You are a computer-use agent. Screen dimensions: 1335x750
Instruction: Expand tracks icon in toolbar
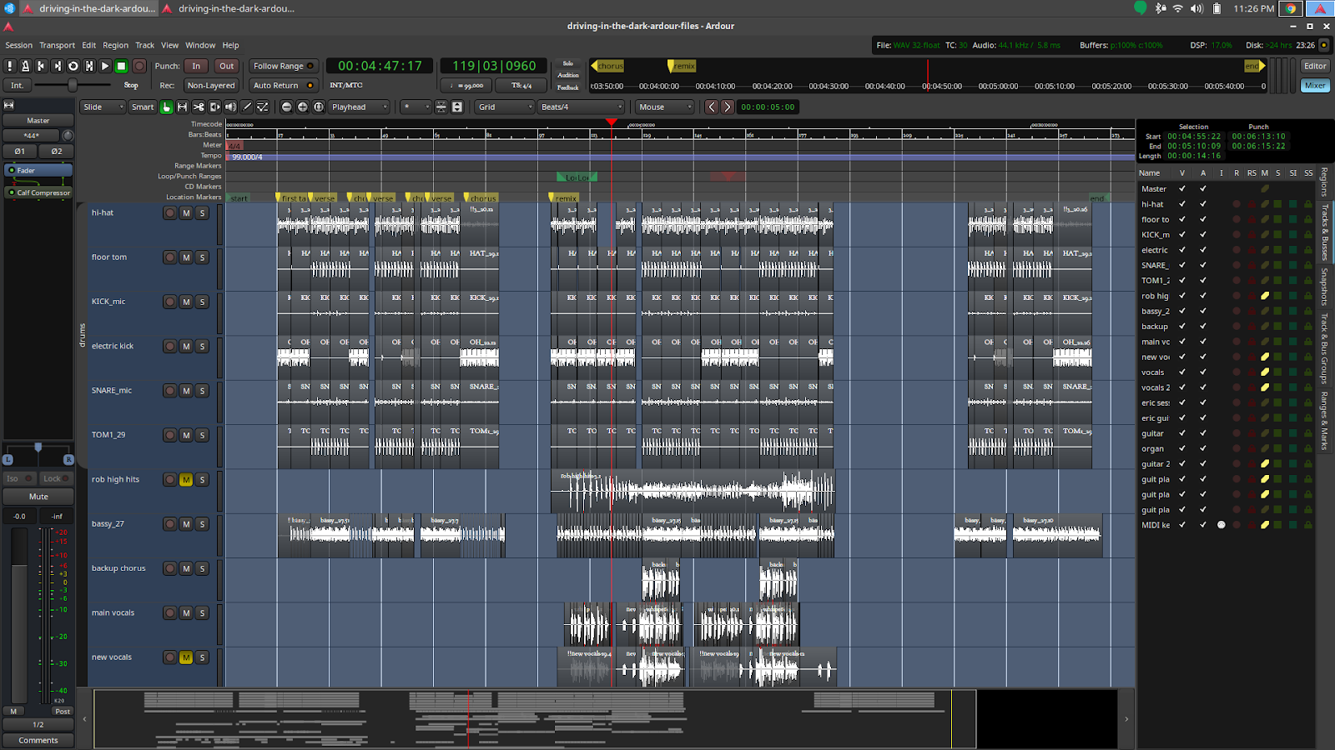[457, 107]
